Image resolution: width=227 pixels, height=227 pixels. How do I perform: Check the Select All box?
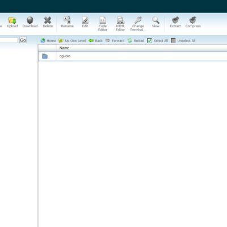tap(149, 40)
